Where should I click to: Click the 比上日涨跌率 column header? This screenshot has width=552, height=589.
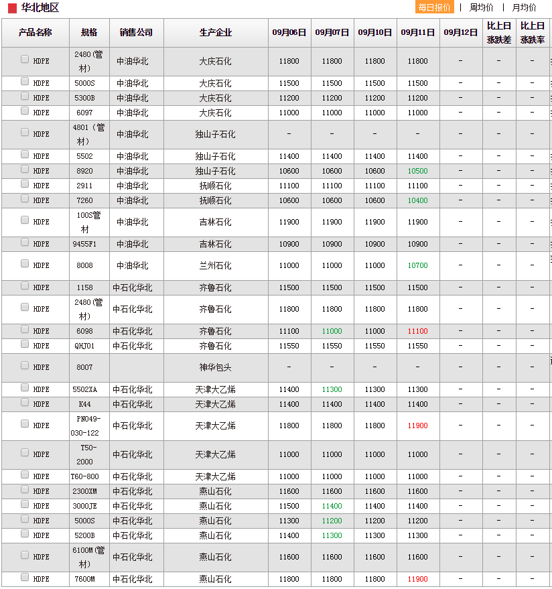pos(533,32)
